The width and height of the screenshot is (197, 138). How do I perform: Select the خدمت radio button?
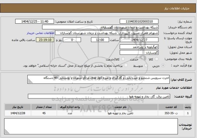142,59
